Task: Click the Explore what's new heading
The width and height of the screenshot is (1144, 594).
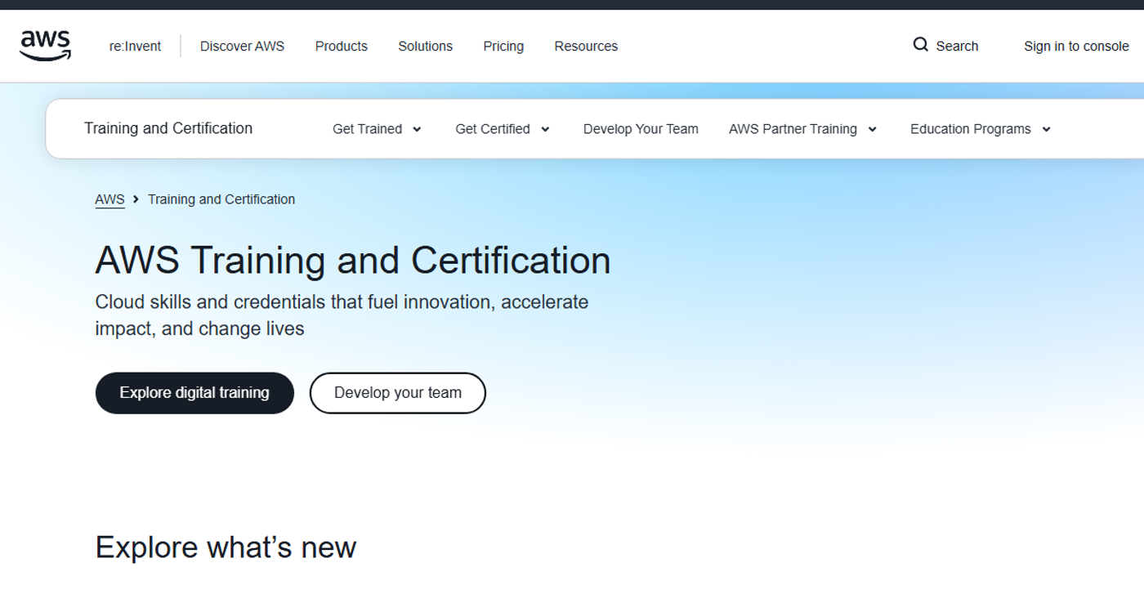Action: point(226,547)
